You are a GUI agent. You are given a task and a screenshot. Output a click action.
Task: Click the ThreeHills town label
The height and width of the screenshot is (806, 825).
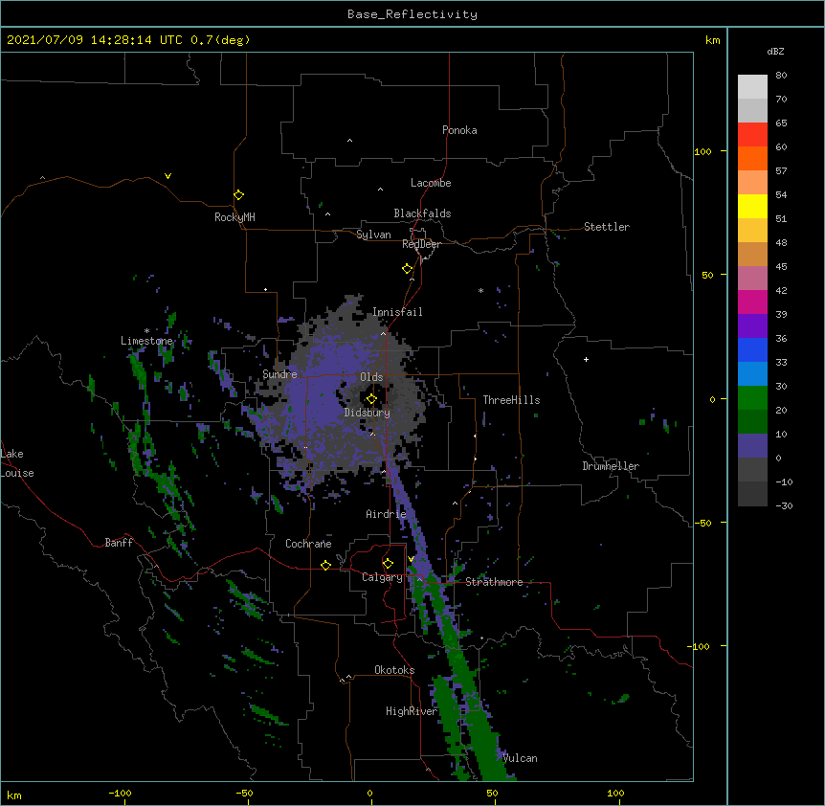coord(511,400)
